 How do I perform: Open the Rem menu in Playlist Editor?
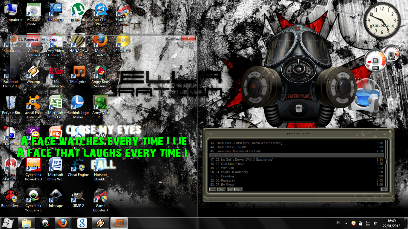click(x=221, y=189)
